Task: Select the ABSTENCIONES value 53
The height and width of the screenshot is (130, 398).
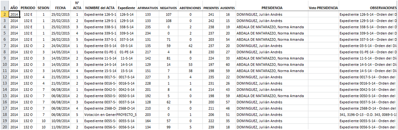Action: [190, 65]
